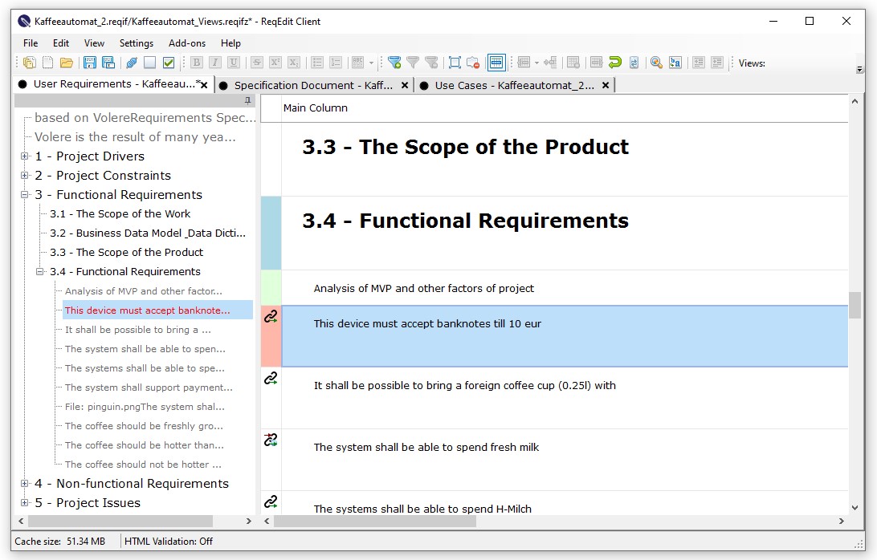The image size is (877, 560).
Task: Collapse the '3.4 - Functional Requirements' node
Action: pos(38,271)
